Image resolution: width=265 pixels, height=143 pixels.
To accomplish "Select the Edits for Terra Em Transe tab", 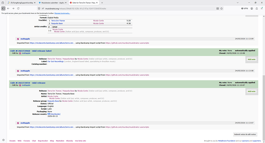I will [84, 3].
